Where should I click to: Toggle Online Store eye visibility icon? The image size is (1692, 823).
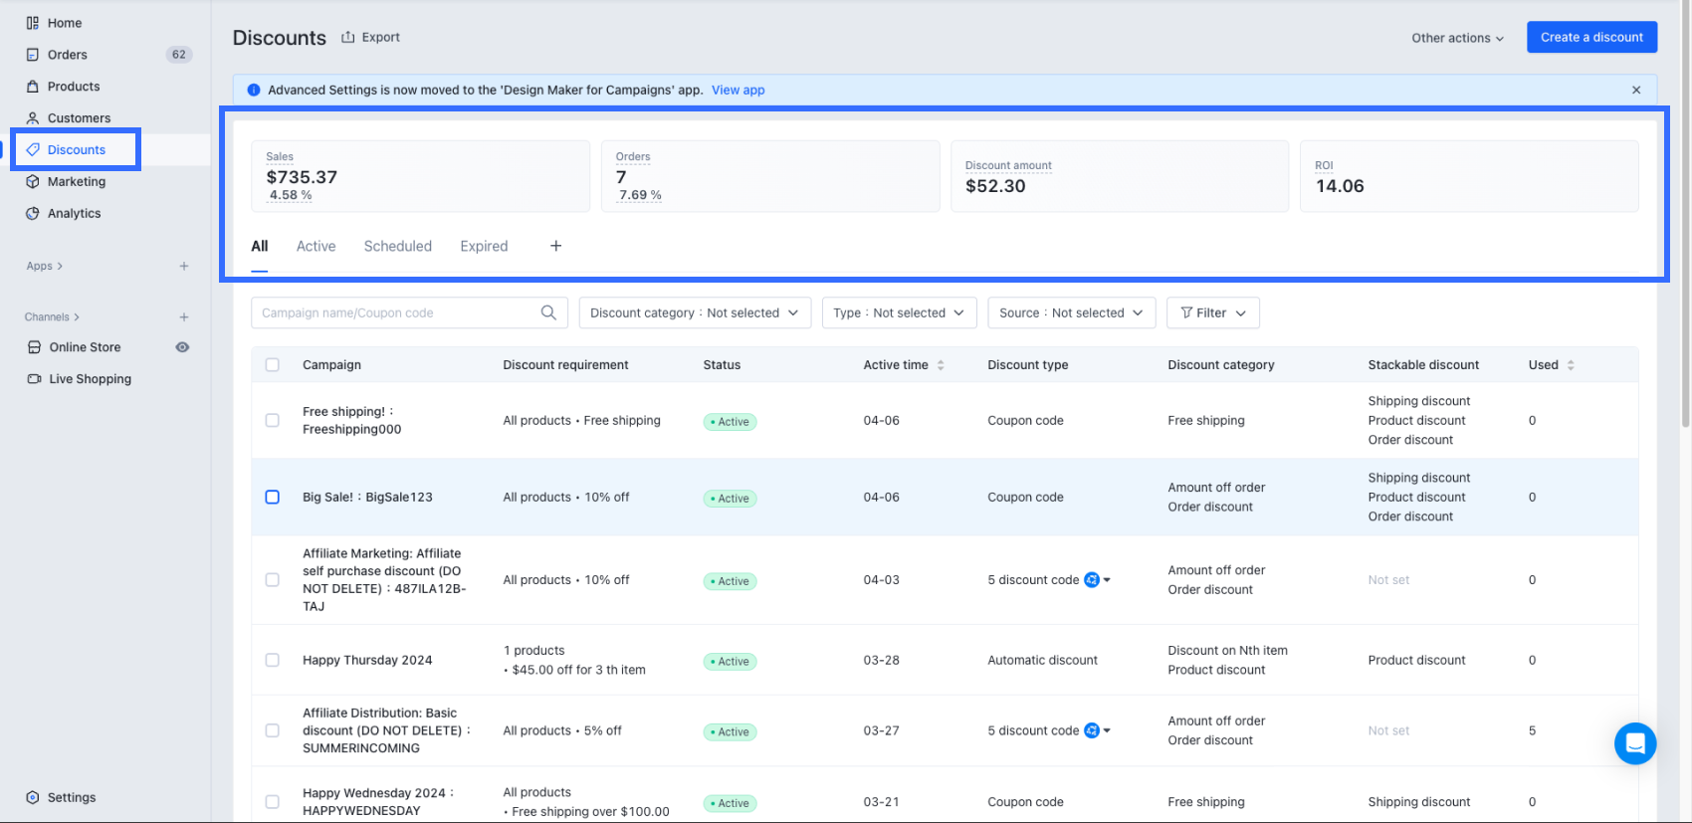coord(182,347)
